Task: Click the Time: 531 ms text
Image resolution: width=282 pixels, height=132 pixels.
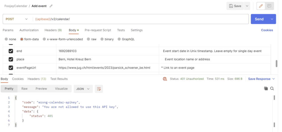Action: [215, 79]
